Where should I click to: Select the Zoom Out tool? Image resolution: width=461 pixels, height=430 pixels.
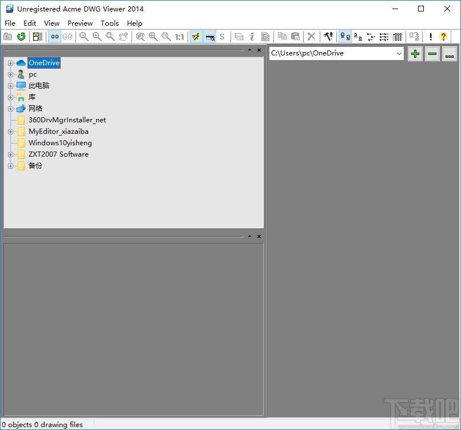pos(84,36)
